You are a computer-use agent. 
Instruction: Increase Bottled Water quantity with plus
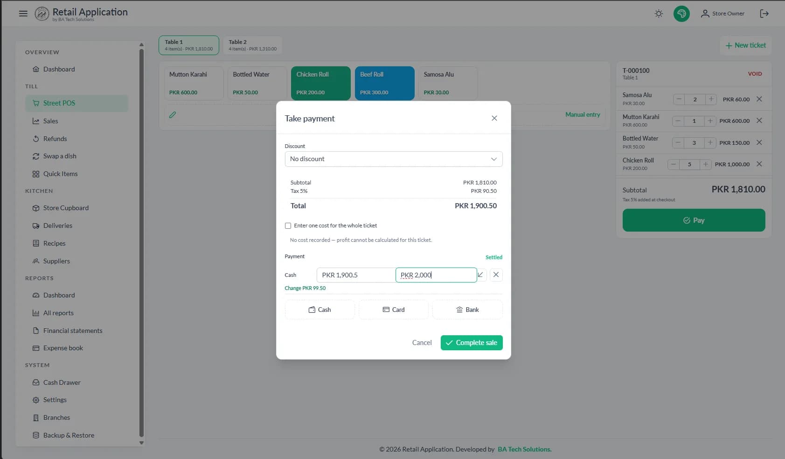[710, 142]
